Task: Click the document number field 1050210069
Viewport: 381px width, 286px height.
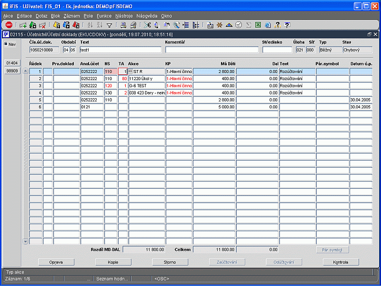Action: tap(44, 50)
